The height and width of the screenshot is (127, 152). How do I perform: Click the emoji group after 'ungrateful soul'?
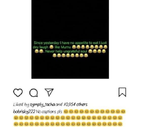(97, 51)
